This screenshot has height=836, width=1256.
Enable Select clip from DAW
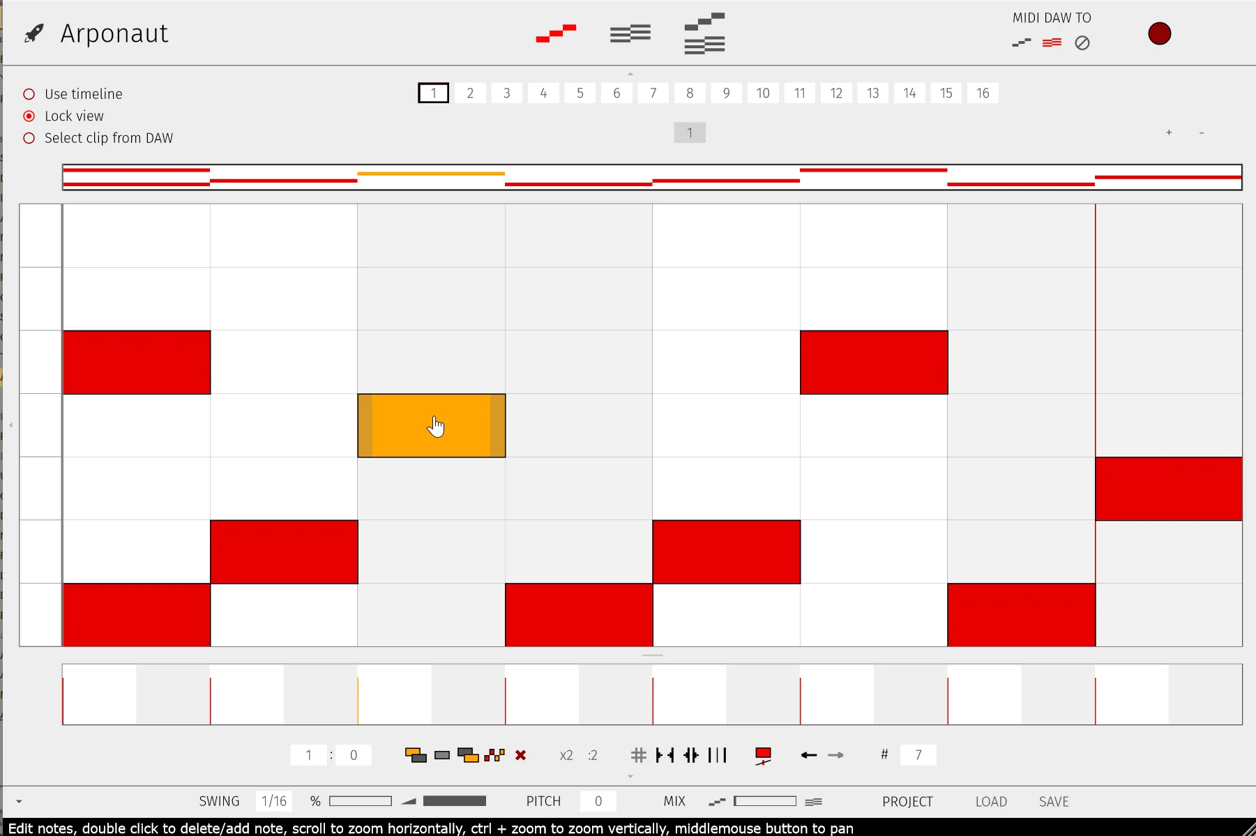[29, 138]
